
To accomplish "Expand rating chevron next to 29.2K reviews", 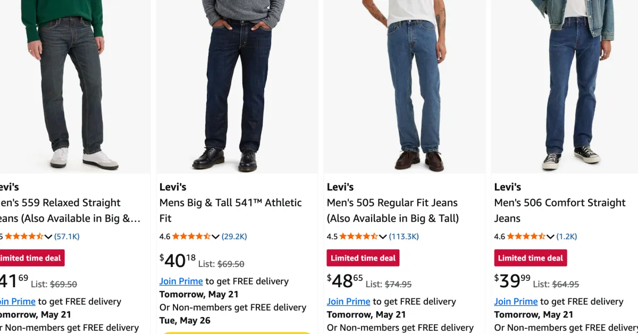I will pos(215,237).
